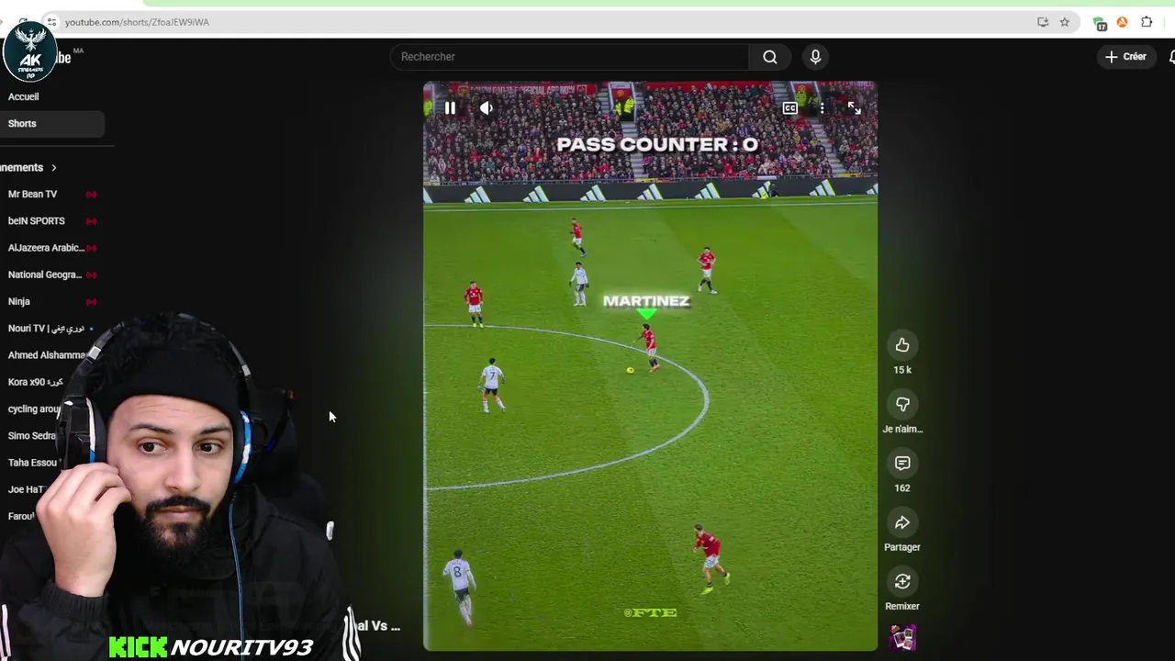Submit search with magnifier button
Image resolution: width=1175 pixels, height=661 pixels.
click(770, 57)
